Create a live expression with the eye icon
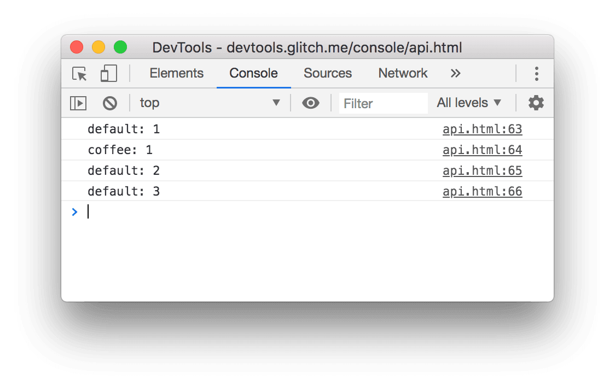 coord(311,103)
